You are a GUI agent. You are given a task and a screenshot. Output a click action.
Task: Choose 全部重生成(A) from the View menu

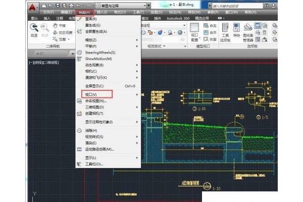(x=108, y=31)
